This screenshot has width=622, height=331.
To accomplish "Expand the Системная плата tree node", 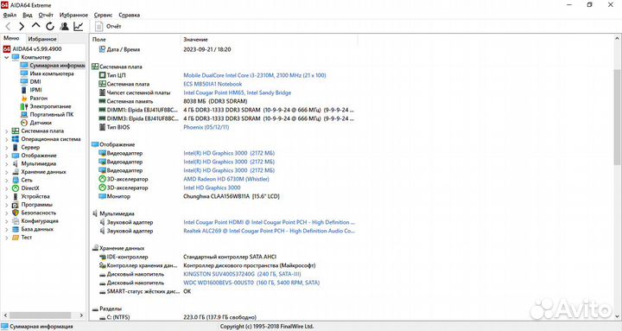I will click(x=6, y=131).
